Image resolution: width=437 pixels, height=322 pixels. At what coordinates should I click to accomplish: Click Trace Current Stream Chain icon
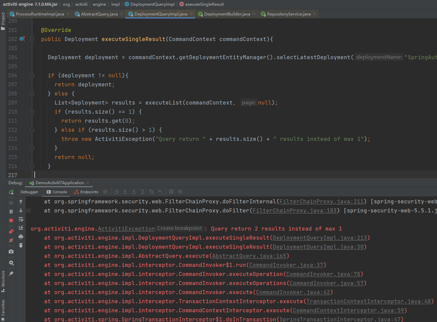click(180, 192)
